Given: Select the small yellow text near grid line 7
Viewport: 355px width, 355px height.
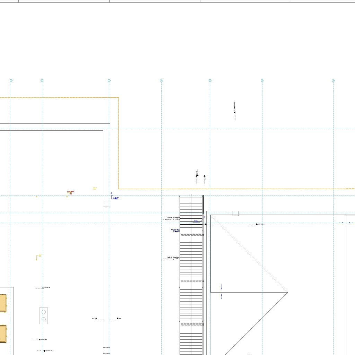Looking at the screenshot, I should [x=95, y=189].
